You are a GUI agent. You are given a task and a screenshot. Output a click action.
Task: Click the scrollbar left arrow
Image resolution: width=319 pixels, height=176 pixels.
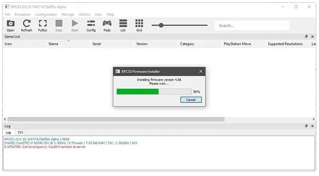pos(5,119)
